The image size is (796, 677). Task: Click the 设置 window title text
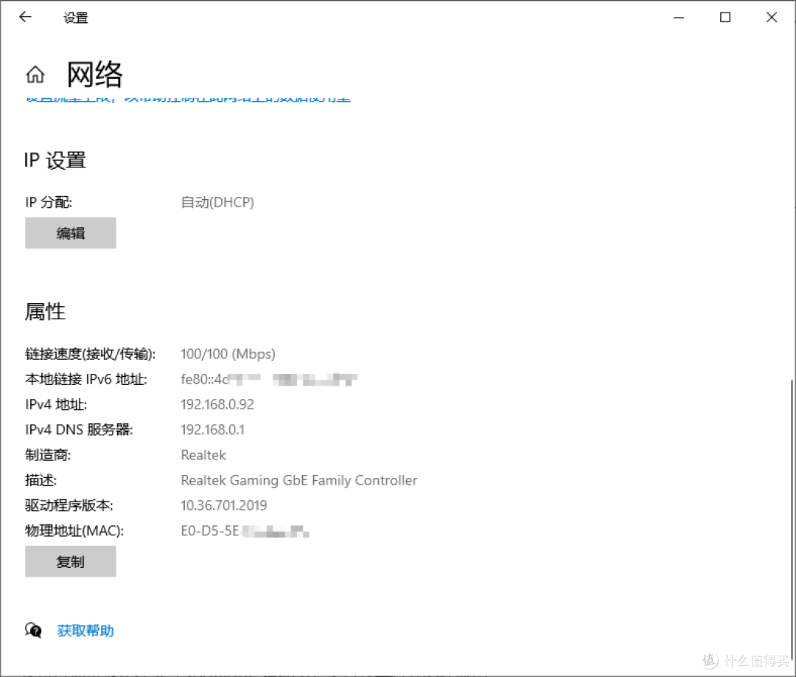pos(76,18)
